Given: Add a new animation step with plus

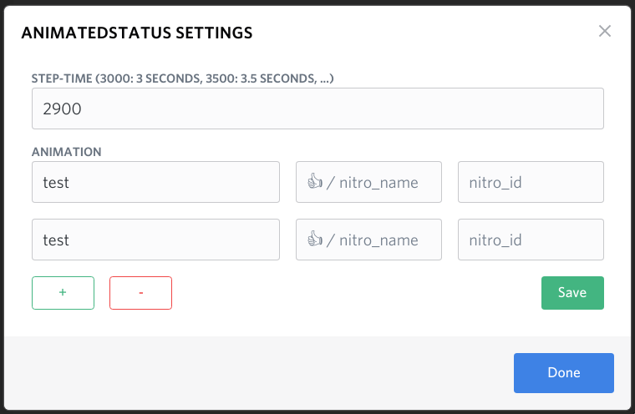Looking at the screenshot, I should coord(63,293).
